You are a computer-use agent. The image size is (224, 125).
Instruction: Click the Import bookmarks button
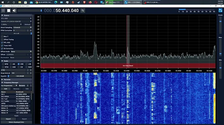[x=8, y=119]
